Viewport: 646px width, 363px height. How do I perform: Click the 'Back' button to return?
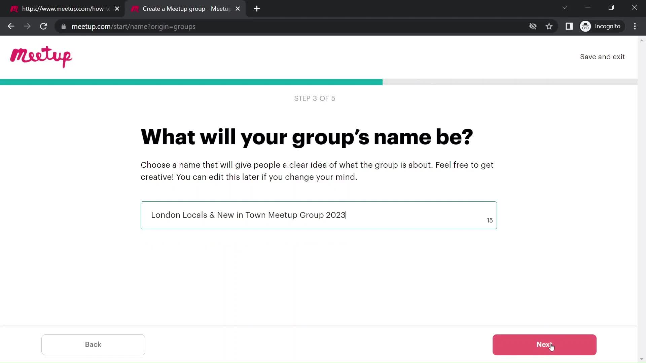[x=93, y=345]
